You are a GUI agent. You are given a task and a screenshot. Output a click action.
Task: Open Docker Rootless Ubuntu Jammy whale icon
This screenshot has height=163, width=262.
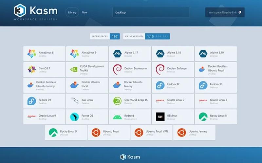coord(30,85)
